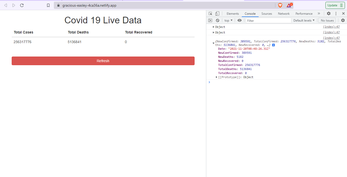Open the DevTools three-dot menu
This screenshot has width=347, height=177.
pyautogui.click(x=336, y=14)
